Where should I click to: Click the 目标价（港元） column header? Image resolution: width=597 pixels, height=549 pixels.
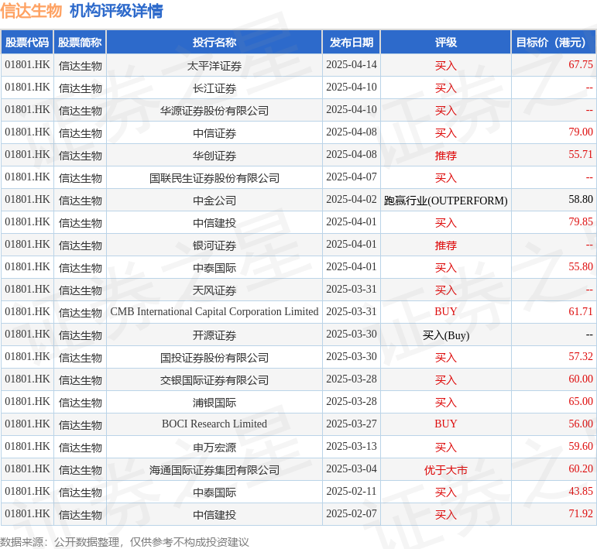tap(554, 43)
